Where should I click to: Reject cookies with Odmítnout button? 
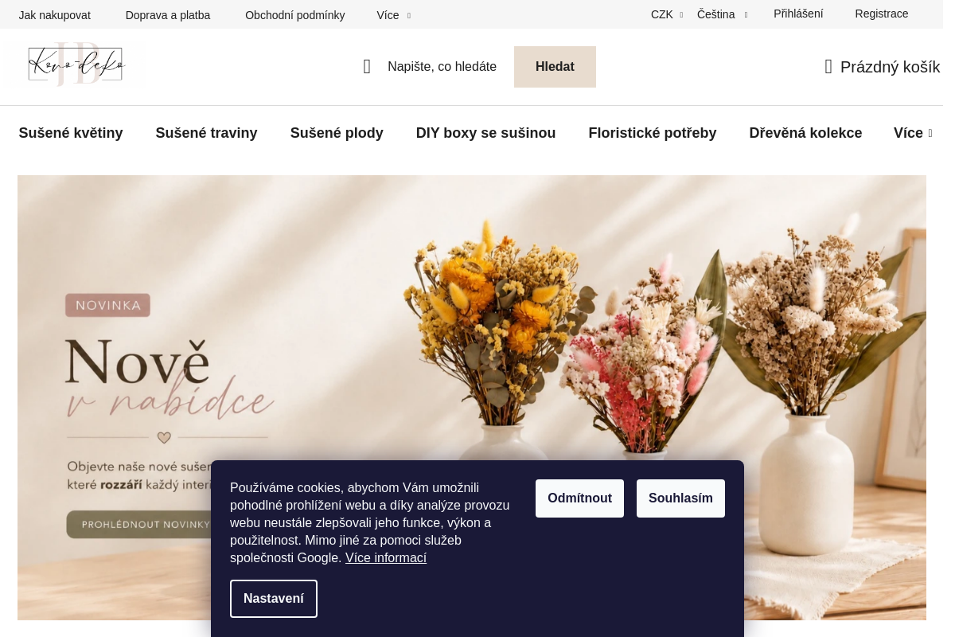click(x=579, y=498)
